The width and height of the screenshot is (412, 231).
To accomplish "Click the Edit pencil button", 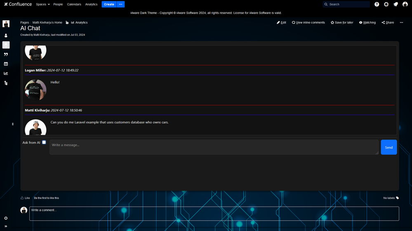I will 281,23.
